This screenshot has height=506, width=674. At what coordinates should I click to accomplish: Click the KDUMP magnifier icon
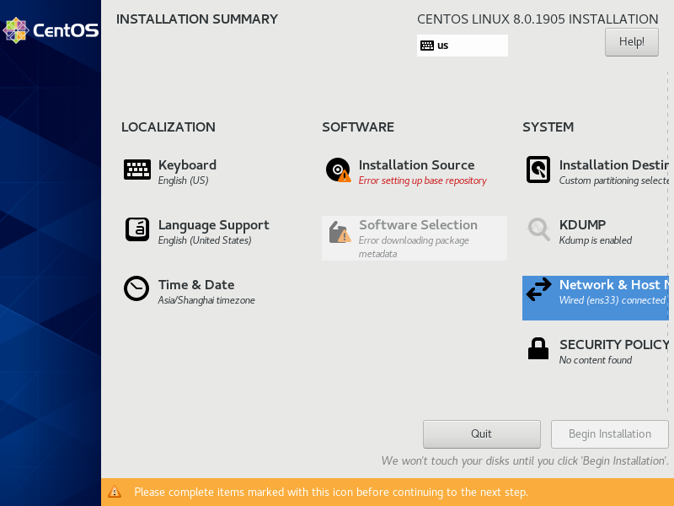click(x=538, y=229)
